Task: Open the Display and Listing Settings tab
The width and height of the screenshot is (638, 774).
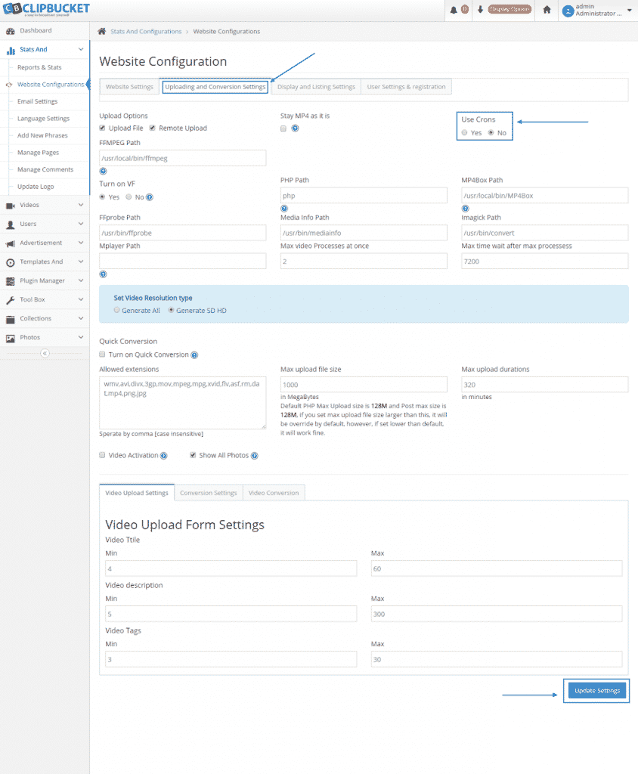Action: click(315, 86)
